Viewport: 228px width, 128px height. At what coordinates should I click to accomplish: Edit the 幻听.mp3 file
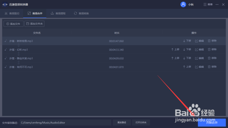pos(199,50)
